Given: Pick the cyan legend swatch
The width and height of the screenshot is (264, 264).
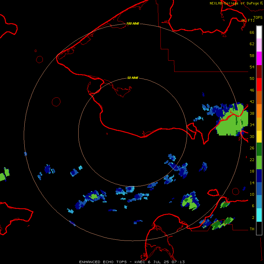Looking at the screenshot, I should click(259, 215).
